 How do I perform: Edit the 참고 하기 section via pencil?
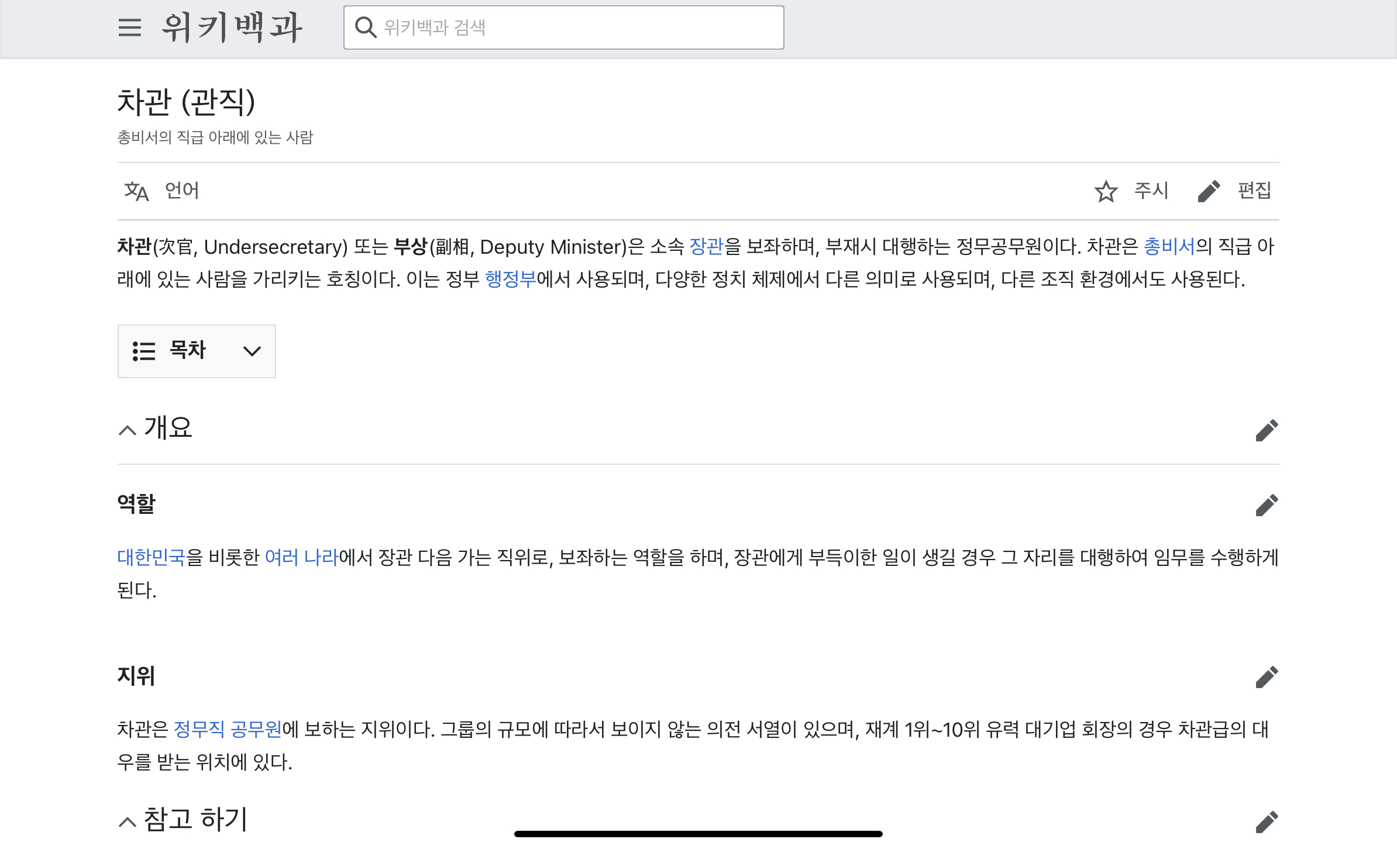[1267, 821]
